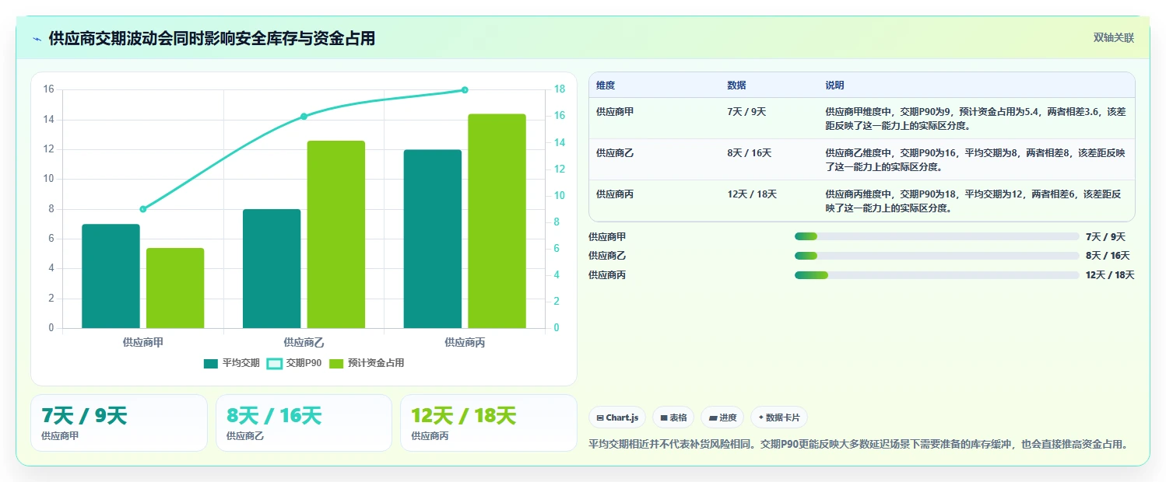Select the 数据卡片 tag chip
Image resolution: width=1166 pixels, height=482 pixels.
point(779,417)
